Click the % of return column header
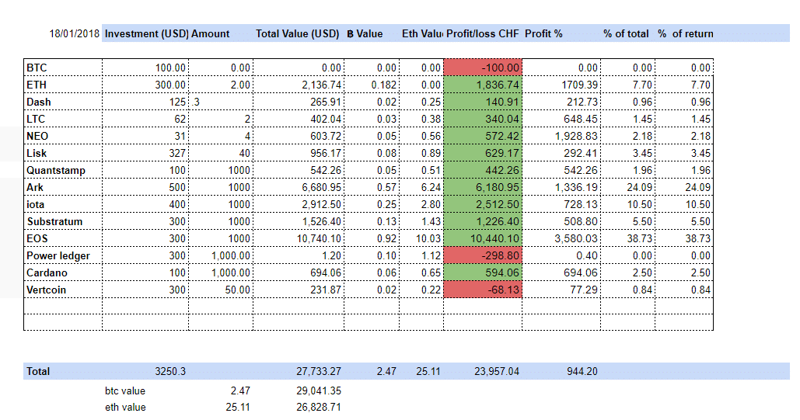This screenshot has width=800, height=420. click(686, 33)
